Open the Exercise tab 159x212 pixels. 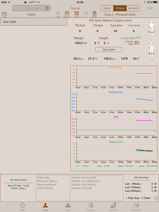tap(114, 207)
